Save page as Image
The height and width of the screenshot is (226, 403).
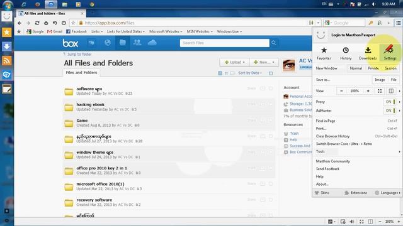click(x=380, y=80)
